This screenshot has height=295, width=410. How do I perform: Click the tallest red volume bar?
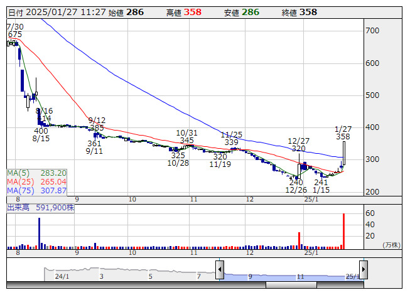pos(344,230)
